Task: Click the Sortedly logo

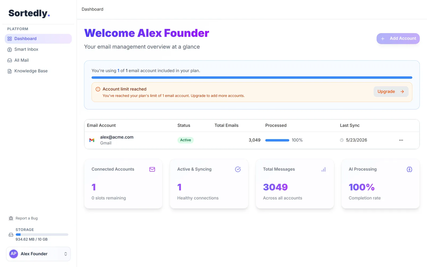Action: tap(29, 13)
